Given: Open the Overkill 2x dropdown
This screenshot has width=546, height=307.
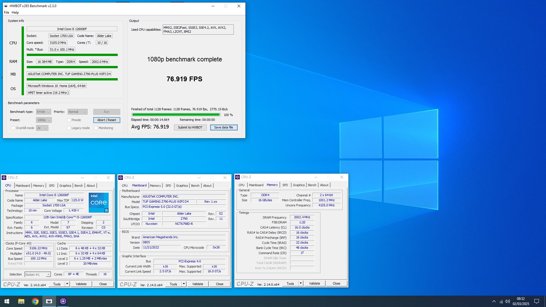Looking at the screenshot, I should click(42, 128).
